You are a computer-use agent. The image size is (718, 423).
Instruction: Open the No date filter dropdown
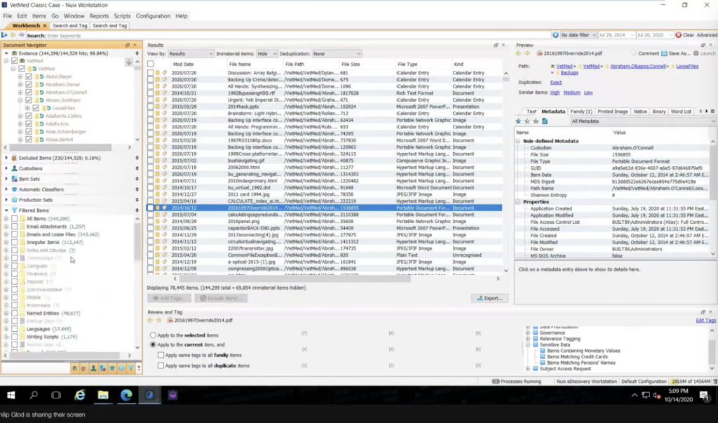(578, 35)
